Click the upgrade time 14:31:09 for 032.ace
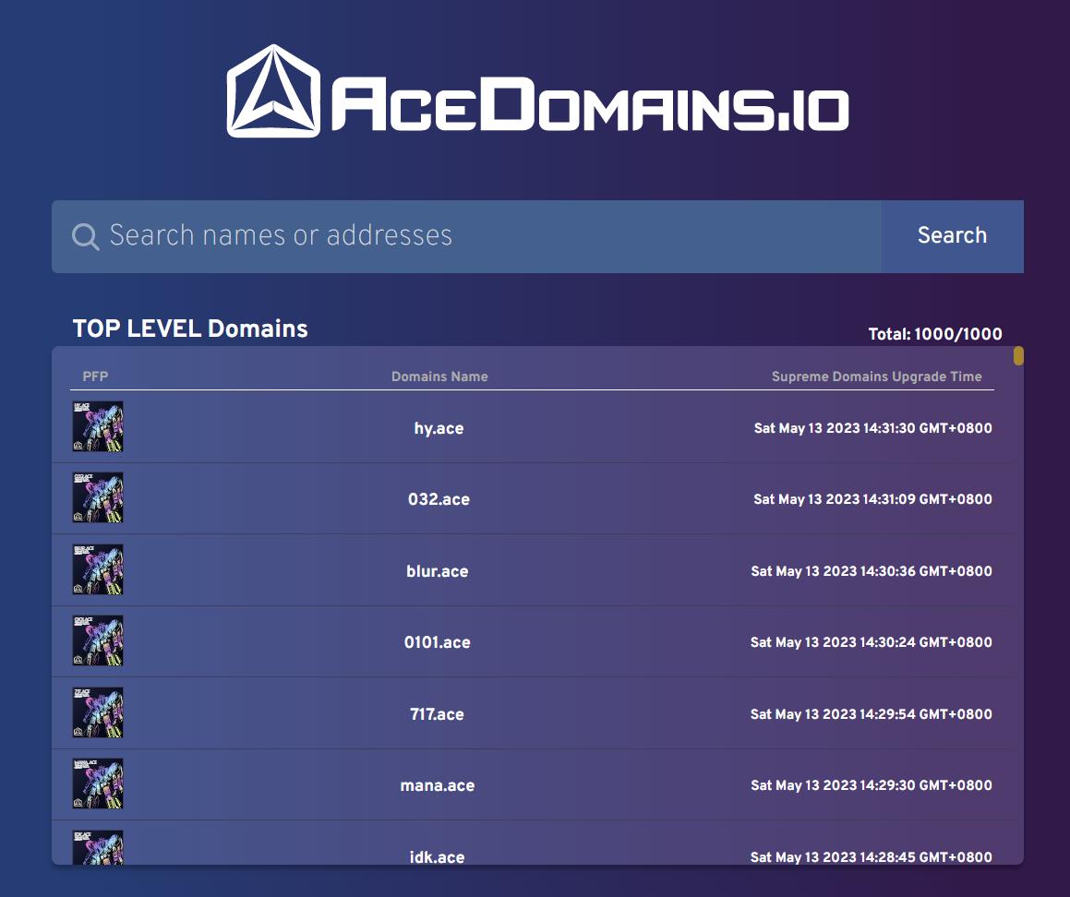 point(872,499)
